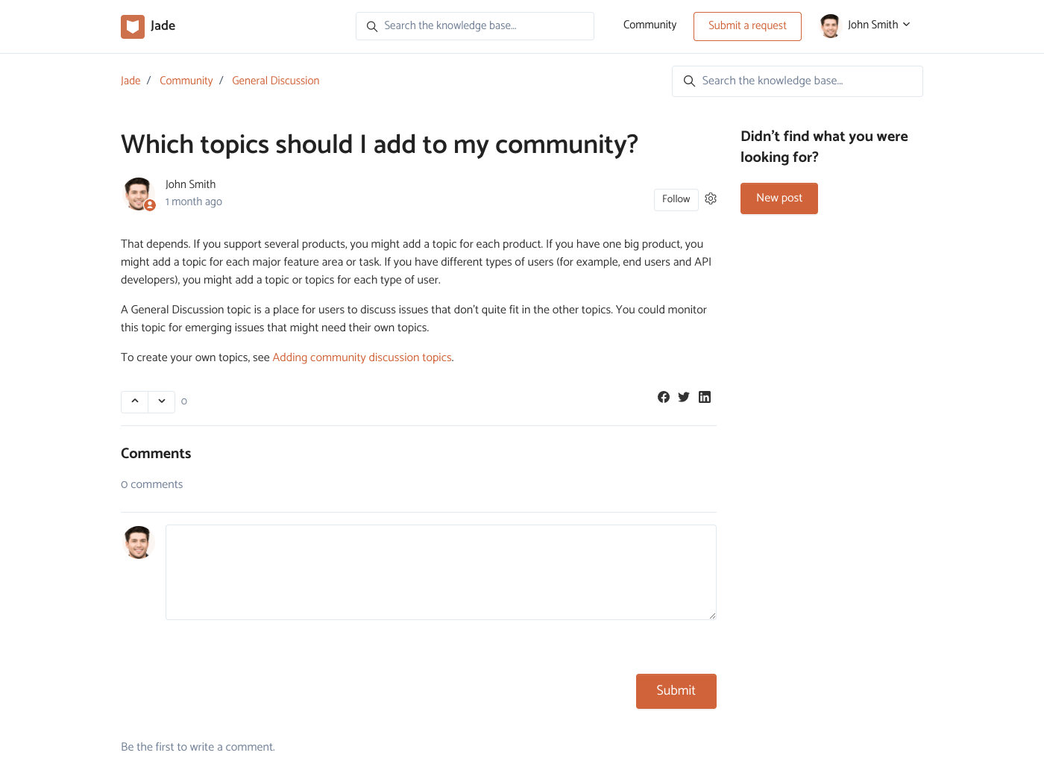Share post on Twitter
The height and width of the screenshot is (776, 1044).
pos(684,397)
